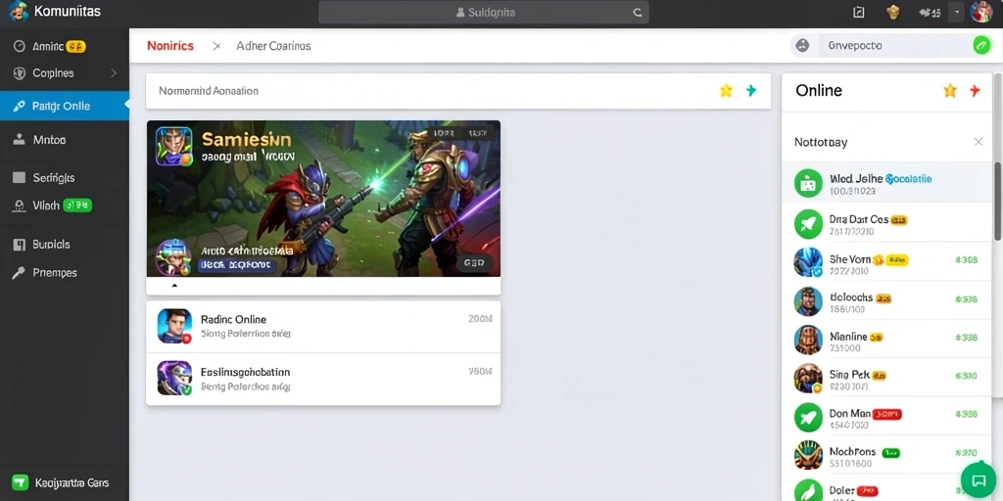Click the Dna Dart Ces rocket icon

[808, 224]
